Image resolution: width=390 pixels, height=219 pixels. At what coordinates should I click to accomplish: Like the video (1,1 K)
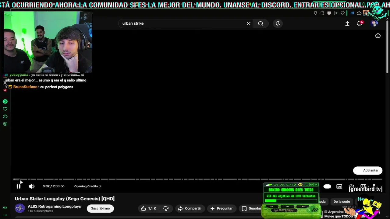pos(149,208)
